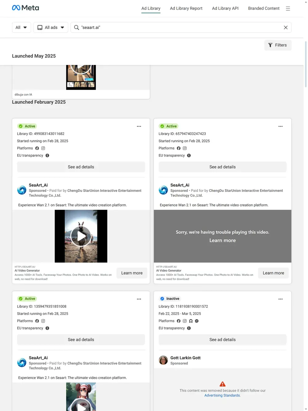Open options menu for ad 1359479351851008
Image resolution: width=308 pixels, height=411 pixels.
point(139,299)
